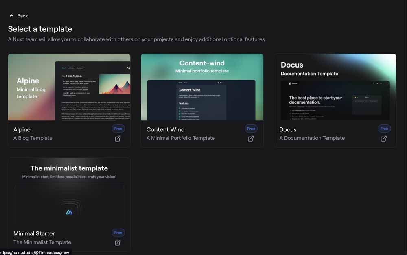Image resolution: width=407 pixels, height=255 pixels.
Task: Click the Content Wind template name
Action: pyautogui.click(x=165, y=129)
